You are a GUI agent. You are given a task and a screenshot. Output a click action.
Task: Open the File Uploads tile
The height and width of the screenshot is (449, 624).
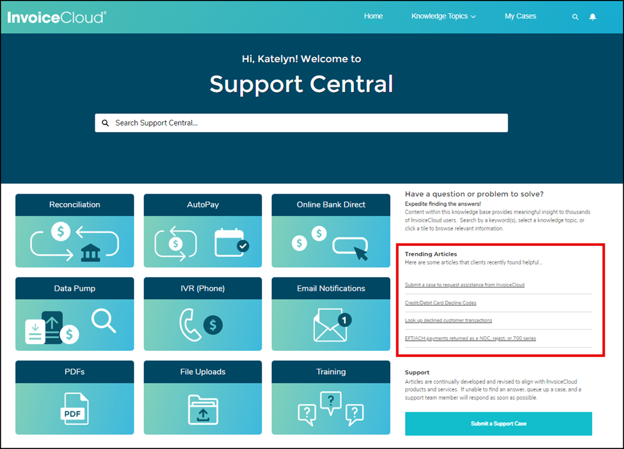point(203,398)
